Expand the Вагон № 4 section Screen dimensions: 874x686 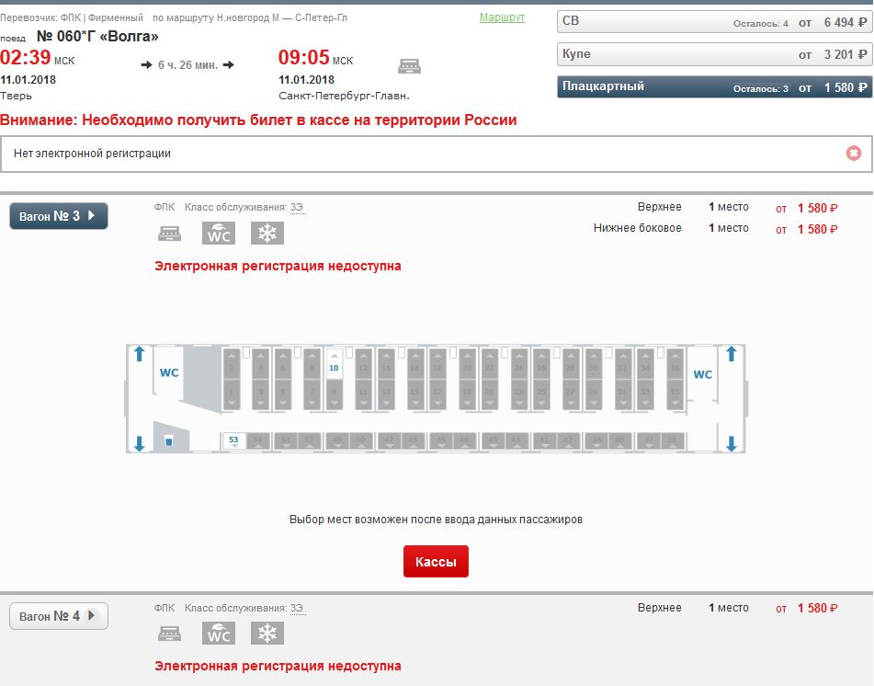(59, 616)
